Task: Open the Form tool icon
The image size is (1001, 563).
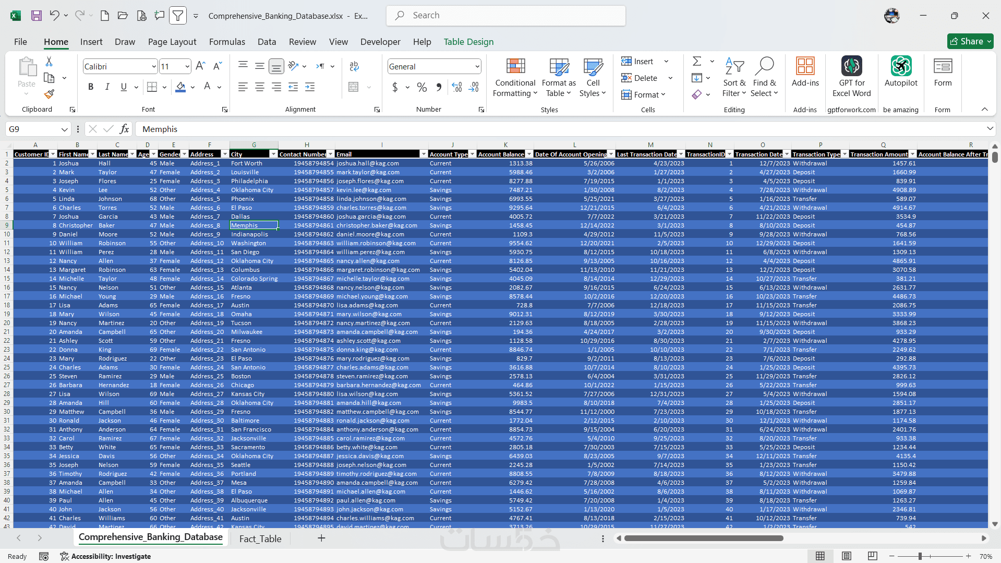Action: click(x=943, y=71)
